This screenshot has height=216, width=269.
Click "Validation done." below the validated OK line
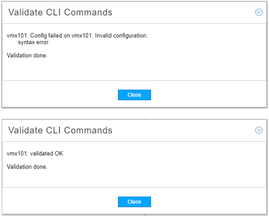pyautogui.click(x=27, y=167)
